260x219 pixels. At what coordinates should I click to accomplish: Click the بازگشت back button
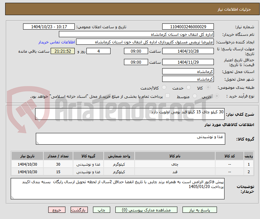[x=79, y=210]
